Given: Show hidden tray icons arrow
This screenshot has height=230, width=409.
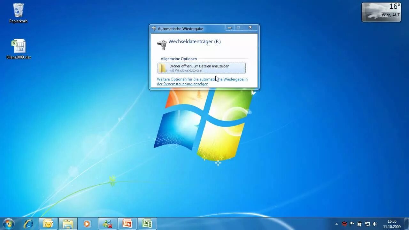Looking at the screenshot, I should coord(336,224).
